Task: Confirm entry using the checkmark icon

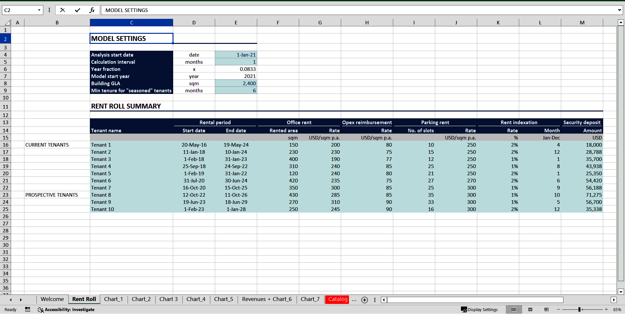Action: (77, 10)
